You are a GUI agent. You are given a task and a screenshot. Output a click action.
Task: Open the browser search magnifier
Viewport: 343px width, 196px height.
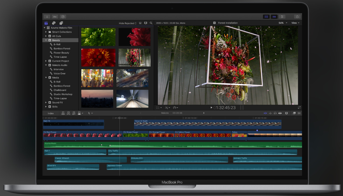[151, 23]
